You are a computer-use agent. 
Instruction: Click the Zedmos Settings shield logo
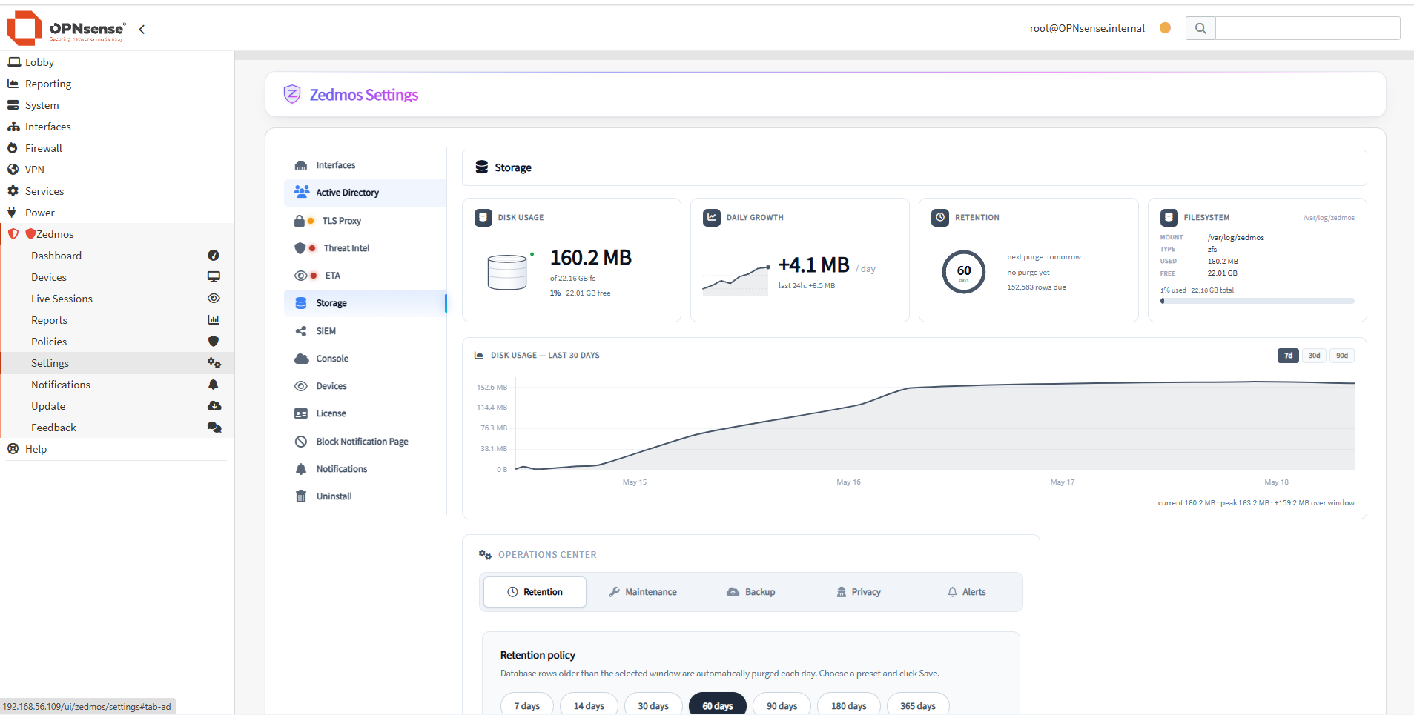pos(292,94)
